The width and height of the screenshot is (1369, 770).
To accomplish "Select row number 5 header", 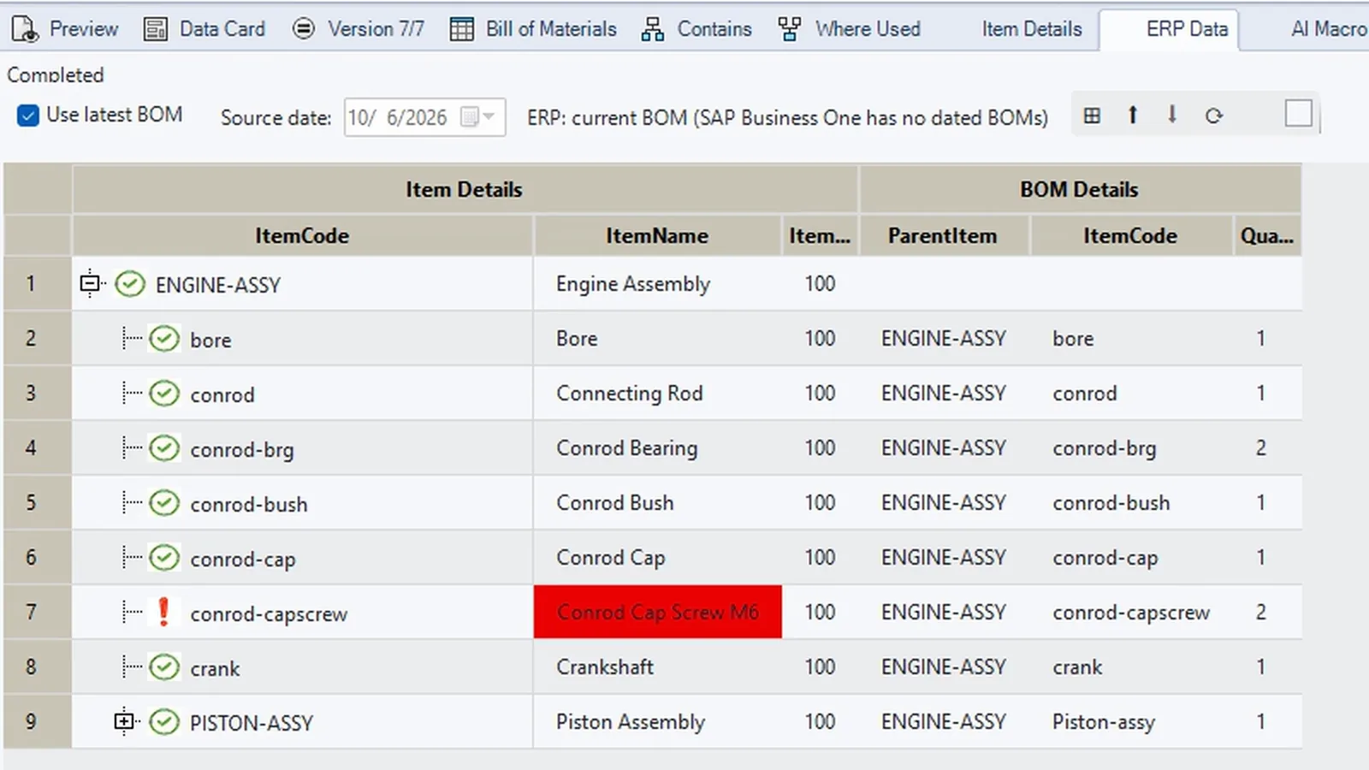I will pos(37,502).
